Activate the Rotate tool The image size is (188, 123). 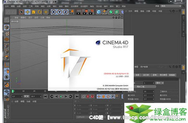(40, 12)
